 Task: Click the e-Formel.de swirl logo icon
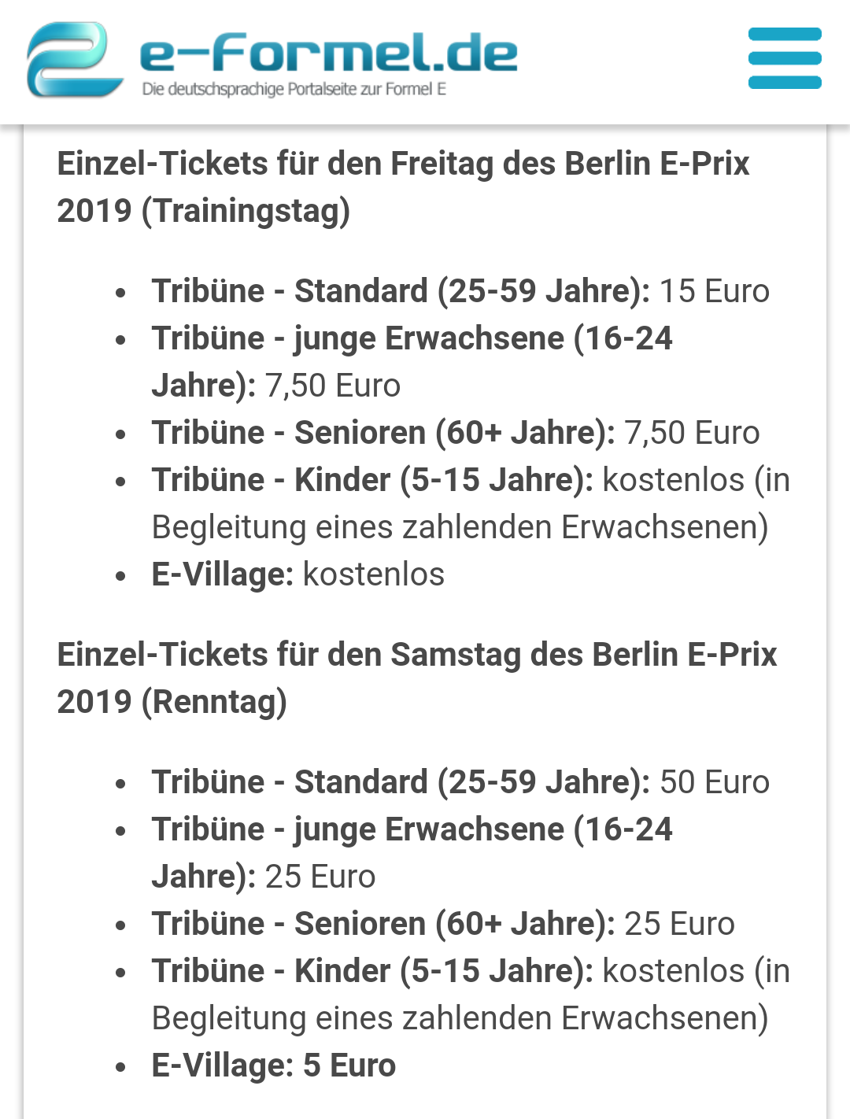click(73, 60)
